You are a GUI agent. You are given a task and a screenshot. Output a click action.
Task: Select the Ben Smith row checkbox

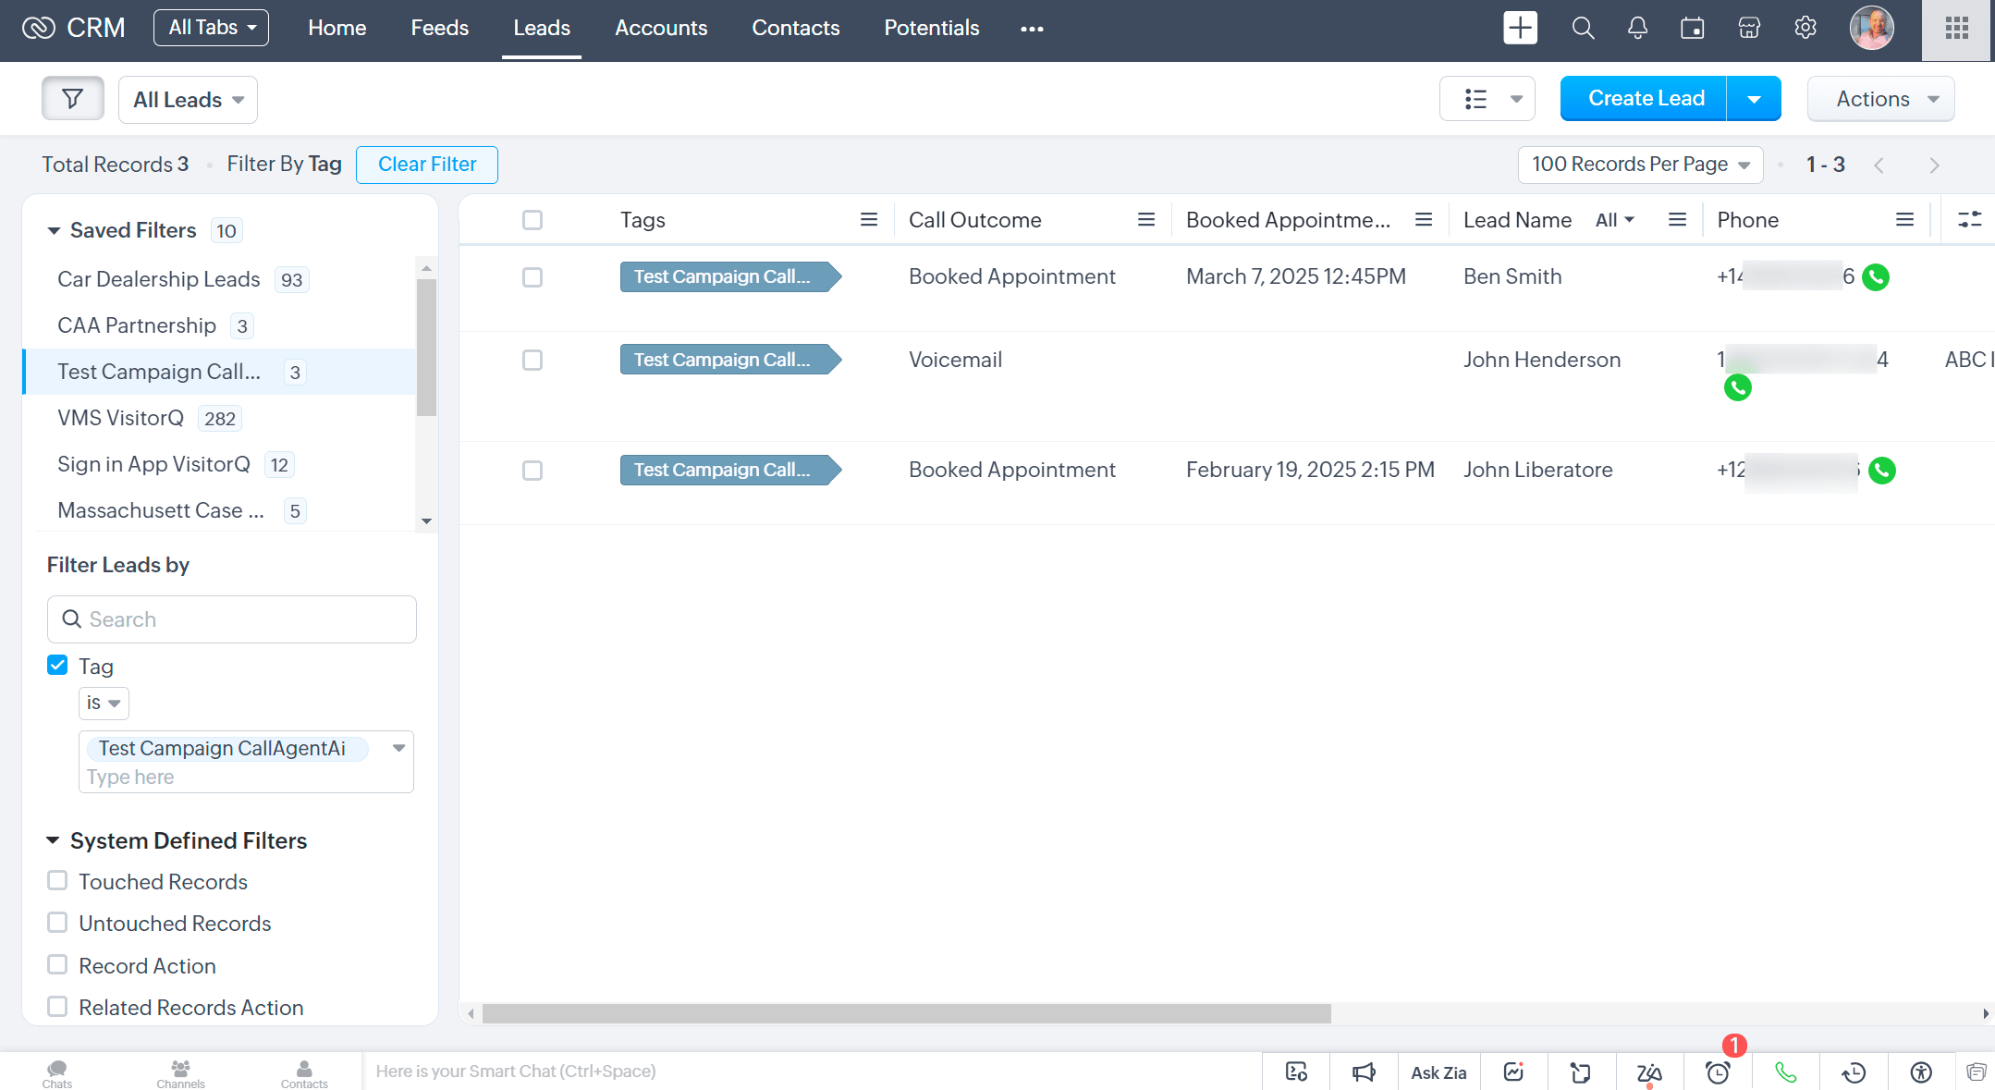coord(532,277)
